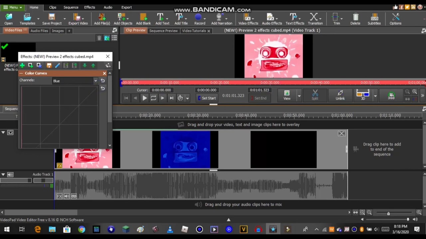Click the Audio Track 1 volume slider
426x239 pixels.
(x=16, y=181)
